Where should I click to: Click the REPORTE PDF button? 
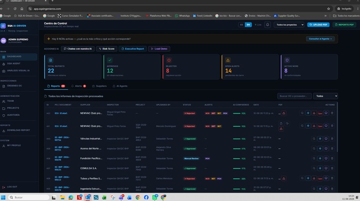tap(344, 25)
